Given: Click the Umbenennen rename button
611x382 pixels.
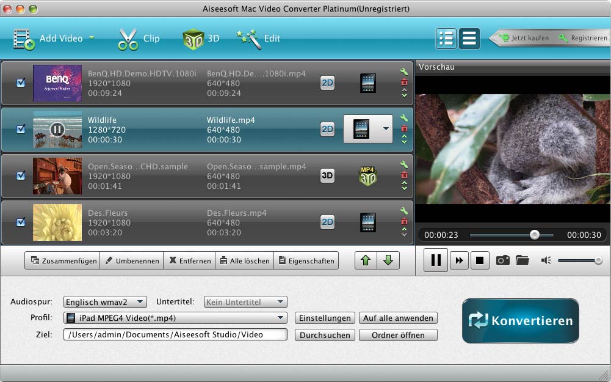Looking at the screenshot, I should (132, 260).
